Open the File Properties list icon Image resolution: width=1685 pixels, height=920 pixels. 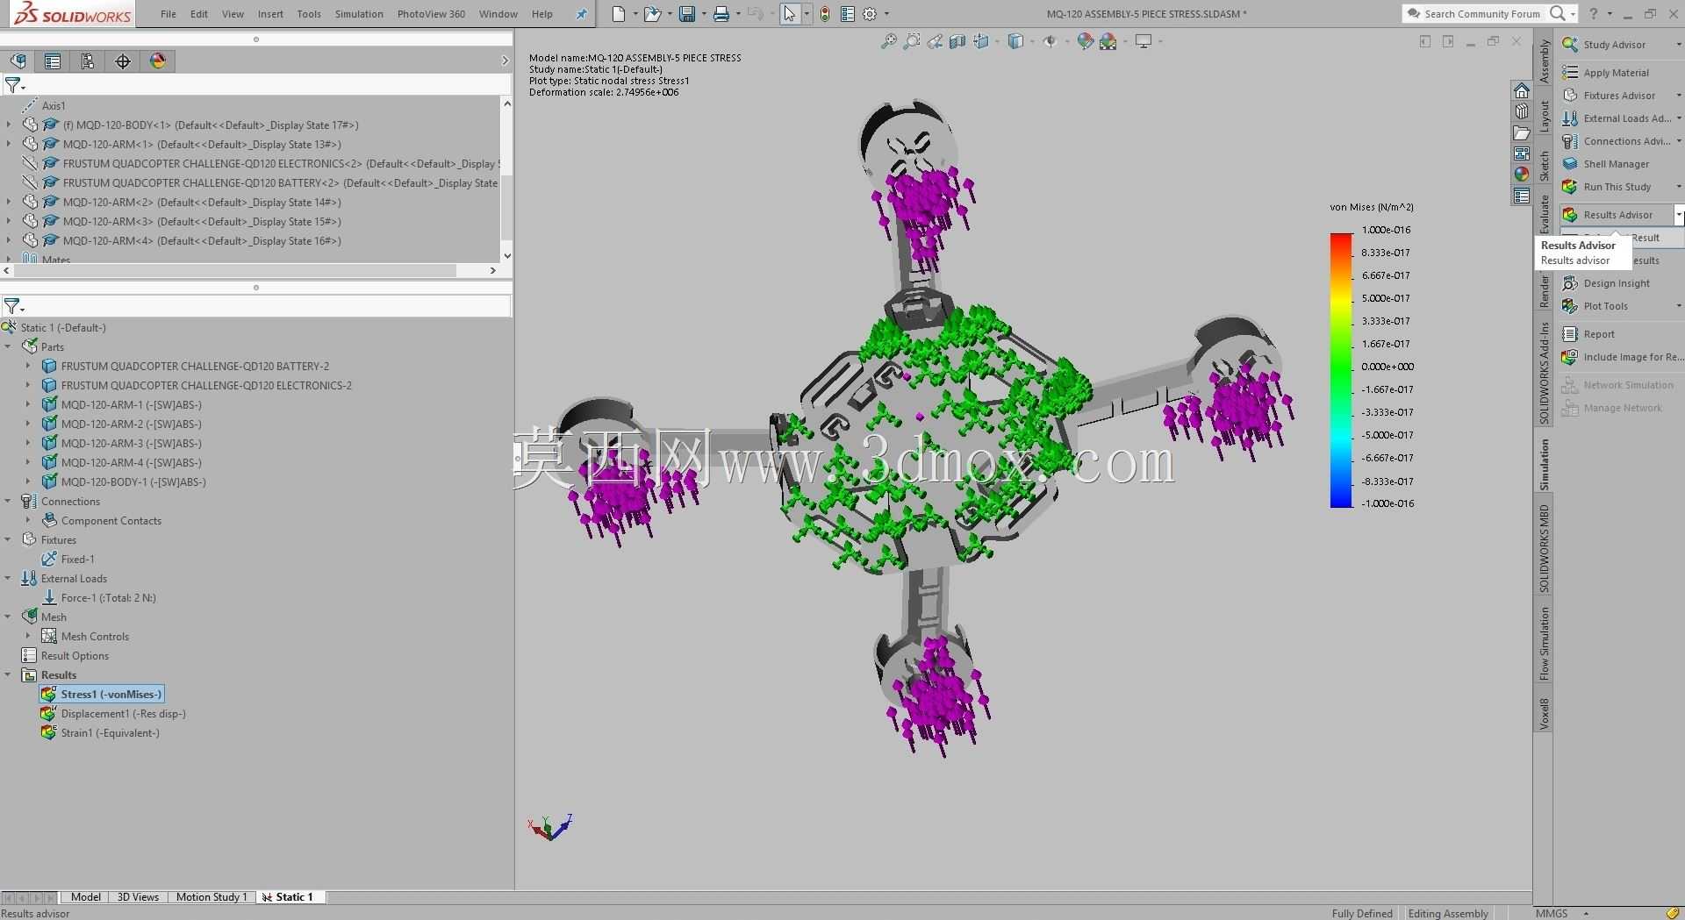pyautogui.click(x=847, y=14)
